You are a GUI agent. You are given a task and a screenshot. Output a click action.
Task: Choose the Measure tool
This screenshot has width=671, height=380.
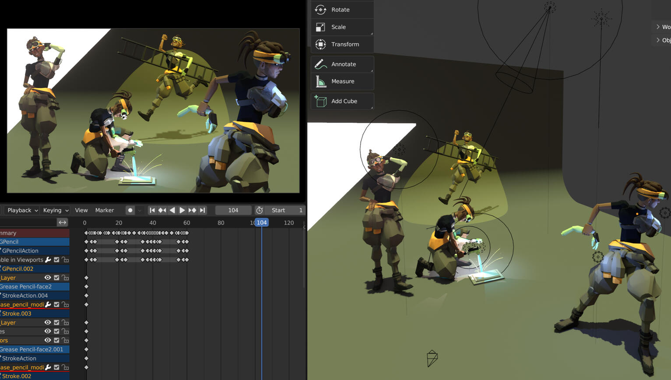point(342,82)
